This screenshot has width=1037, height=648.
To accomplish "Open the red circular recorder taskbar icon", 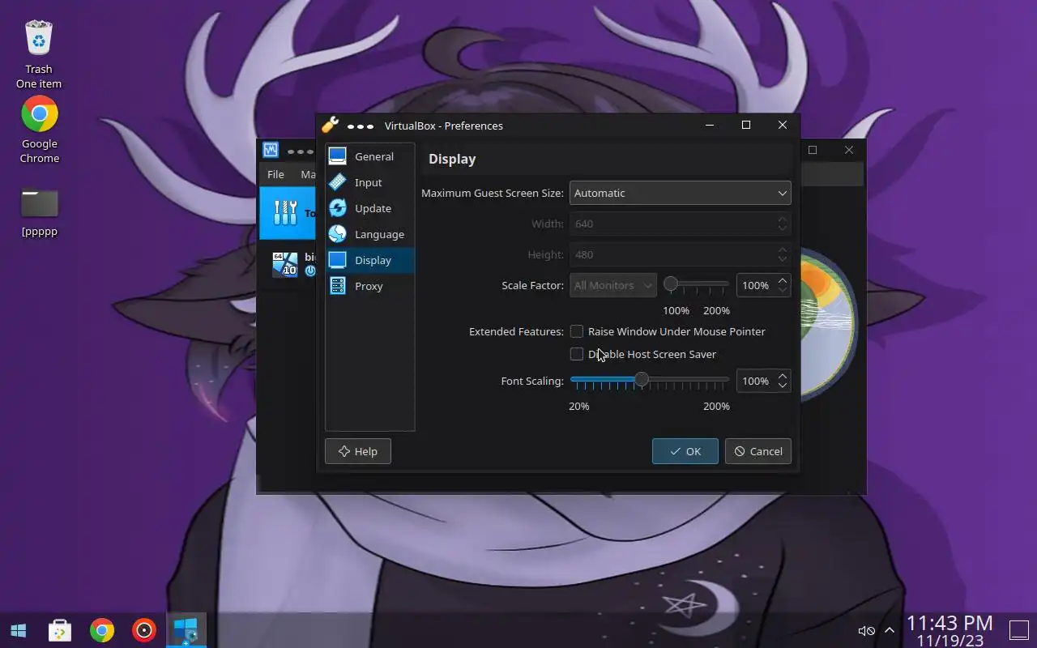I will pyautogui.click(x=144, y=630).
